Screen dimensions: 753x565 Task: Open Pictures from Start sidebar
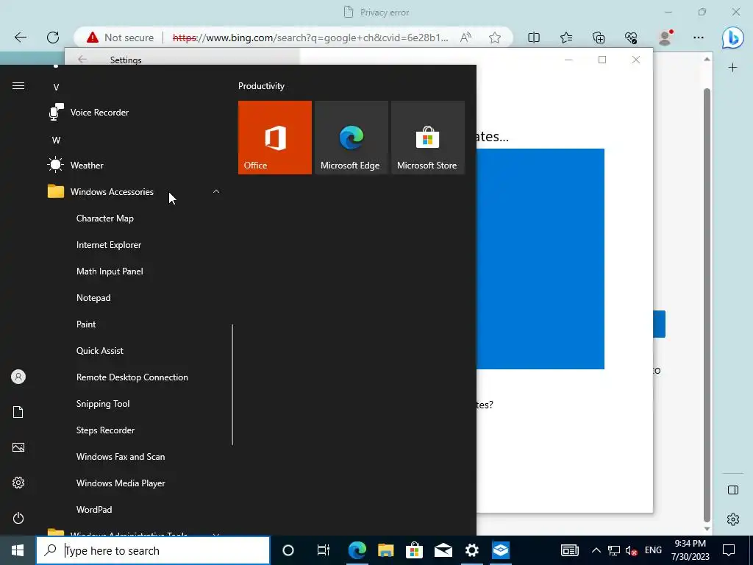(18, 447)
